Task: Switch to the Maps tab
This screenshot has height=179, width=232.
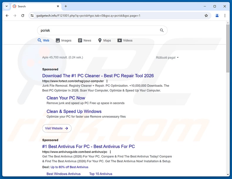Action: click(105, 40)
